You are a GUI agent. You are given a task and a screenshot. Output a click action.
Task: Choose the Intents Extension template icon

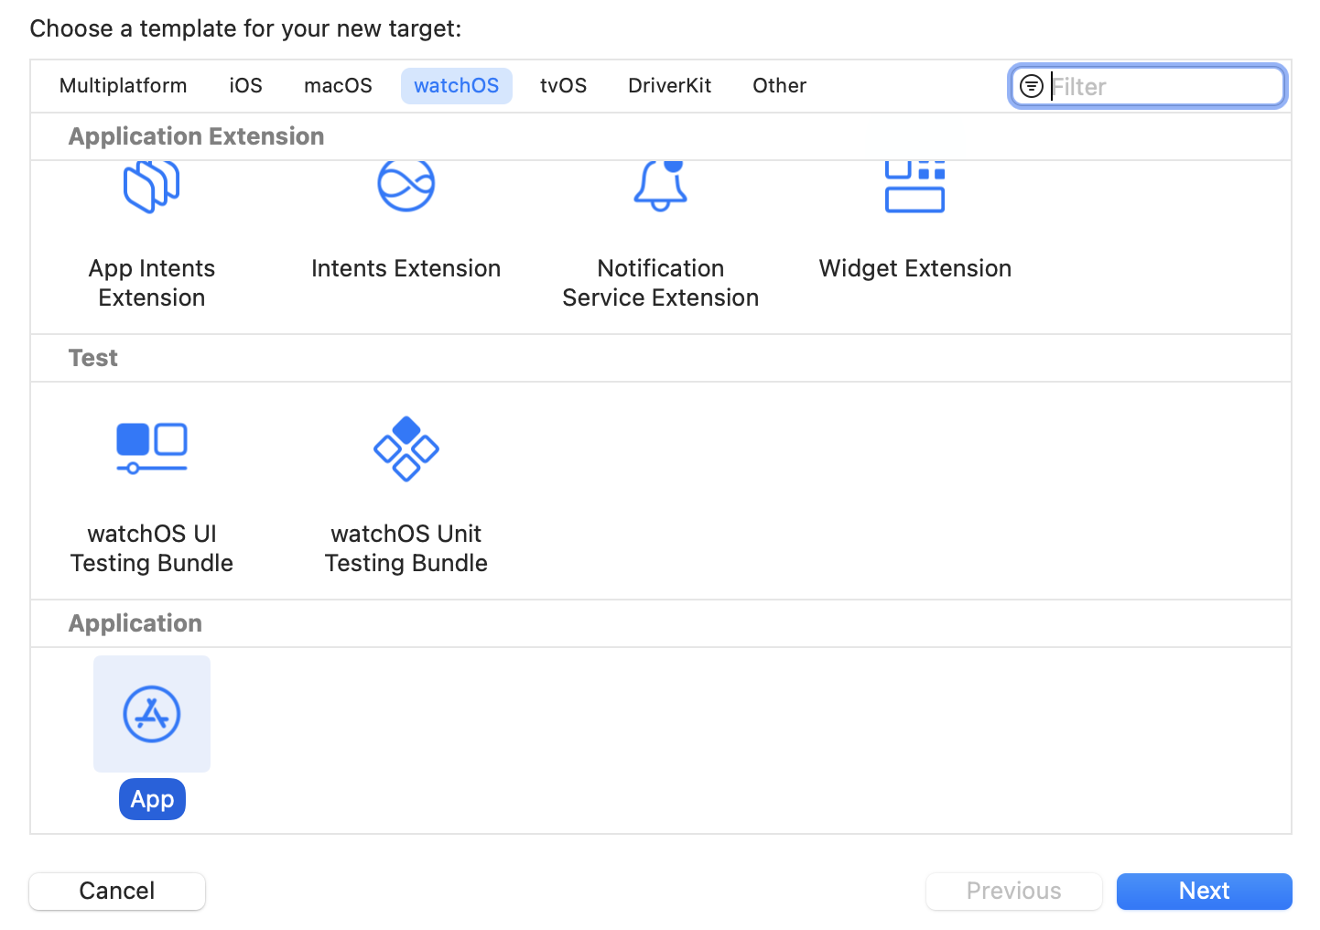[x=406, y=186]
